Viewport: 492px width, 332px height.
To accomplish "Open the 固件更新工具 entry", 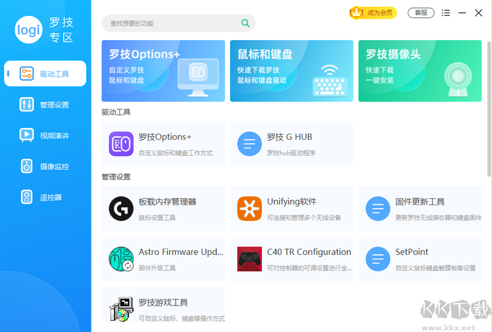I will (x=420, y=209).
